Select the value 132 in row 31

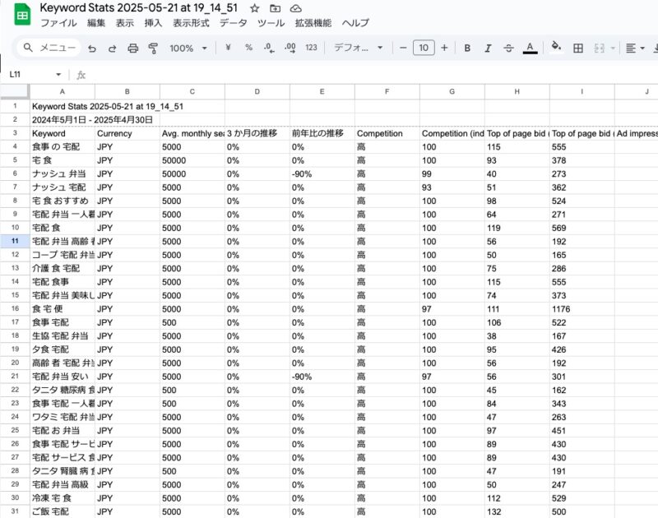tap(517, 511)
